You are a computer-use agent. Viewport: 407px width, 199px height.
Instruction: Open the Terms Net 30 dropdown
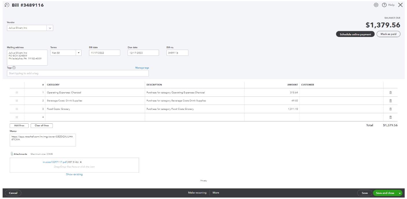click(x=79, y=53)
